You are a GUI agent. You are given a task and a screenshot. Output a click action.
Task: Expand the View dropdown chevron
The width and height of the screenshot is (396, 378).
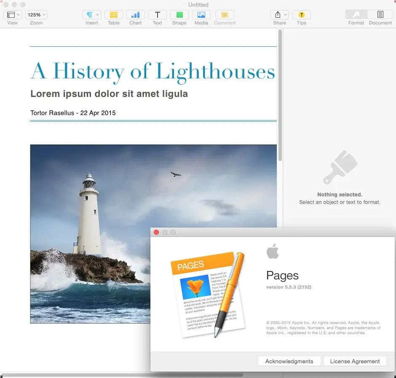click(x=18, y=15)
